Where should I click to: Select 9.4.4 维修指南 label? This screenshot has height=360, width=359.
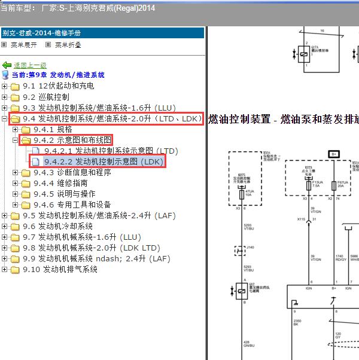(x=60, y=183)
